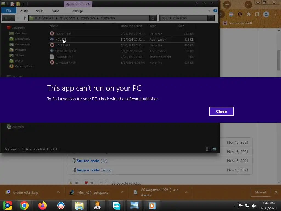This screenshot has height=211, width=281.
Task: Open fdm_x64_setup.exe download options chevron
Action: coord(122,193)
